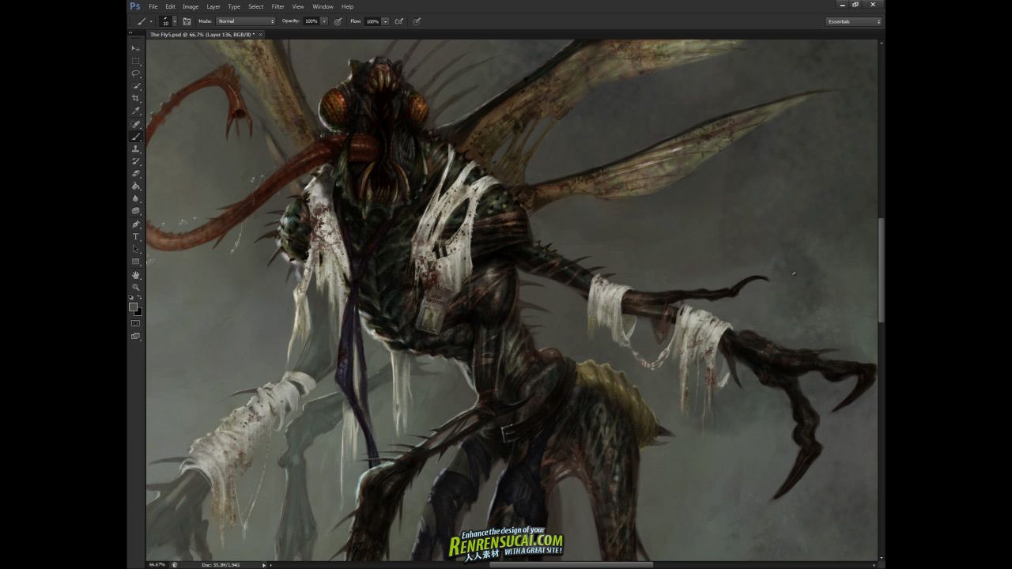Open the Essentials workspace dropdown
The width and height of the screenshot is (1012, 569).
pos(854,21)
